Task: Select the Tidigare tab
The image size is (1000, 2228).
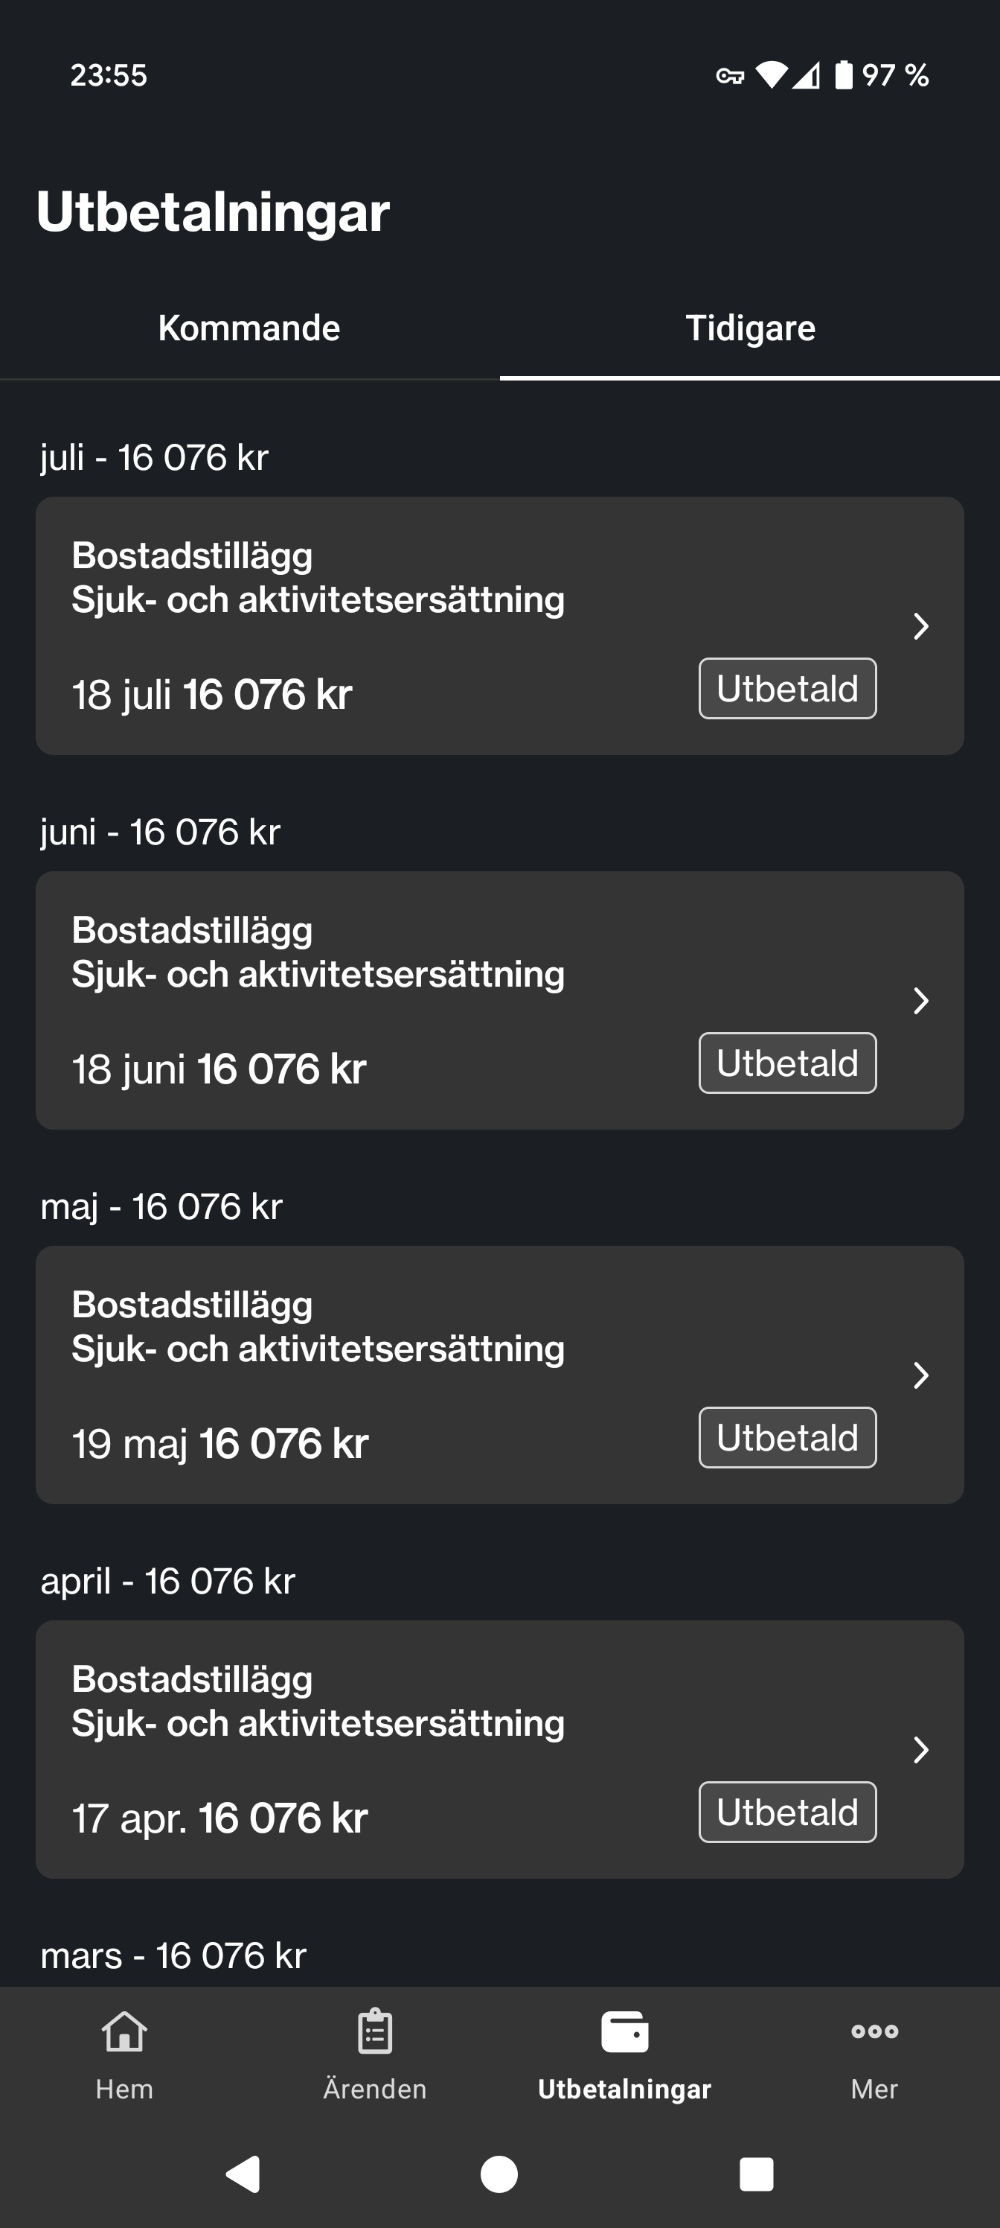Action: click(750, 328)
